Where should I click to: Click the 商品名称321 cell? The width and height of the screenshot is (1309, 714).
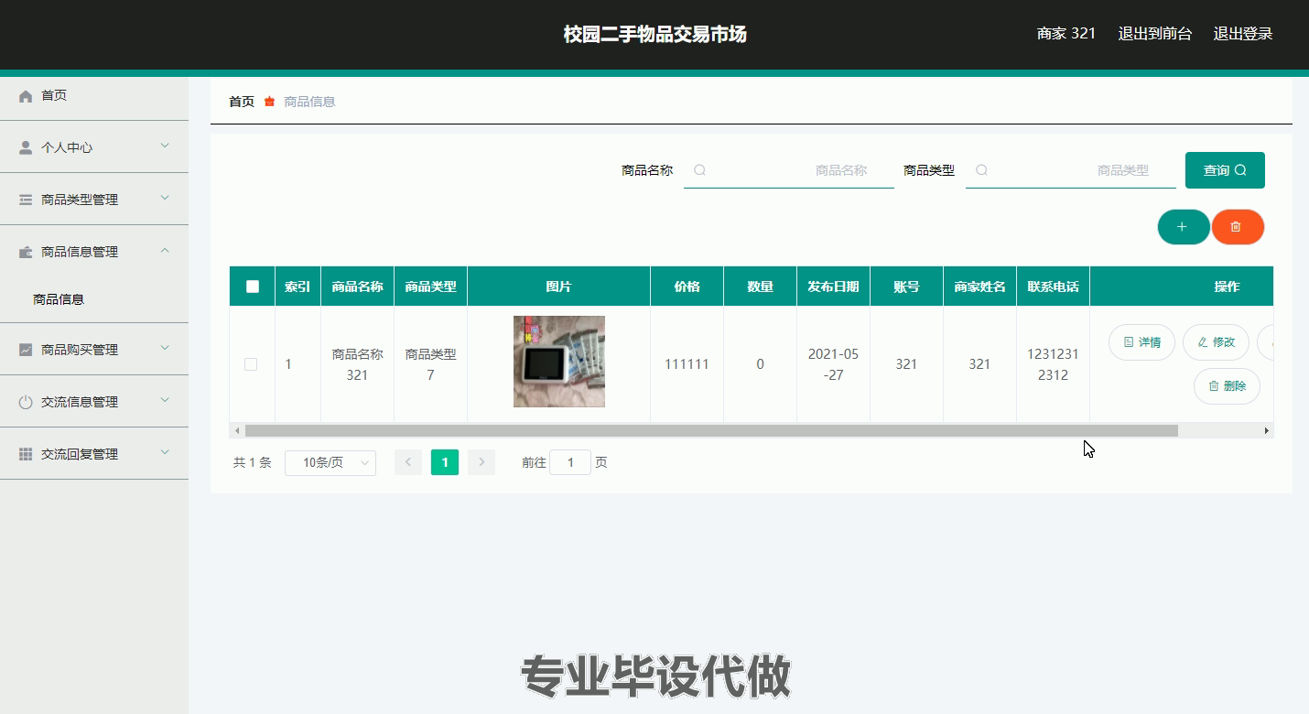point(358,364)
